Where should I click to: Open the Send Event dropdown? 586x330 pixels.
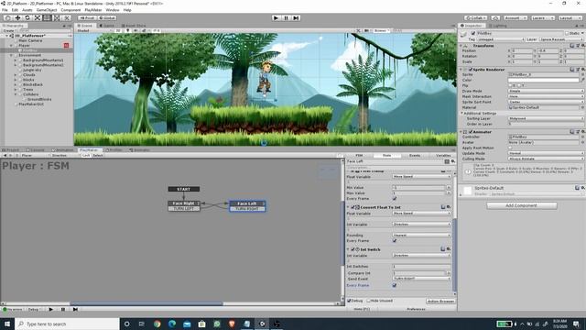click(421, 279)
